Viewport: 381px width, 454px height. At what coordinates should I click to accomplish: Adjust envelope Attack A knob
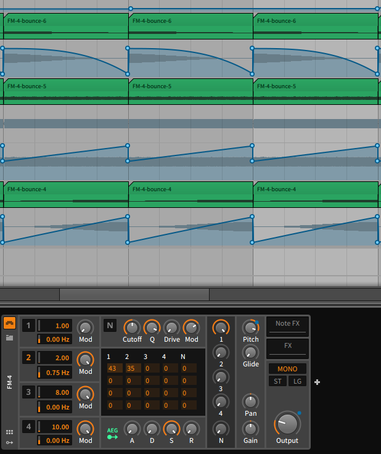132,429
